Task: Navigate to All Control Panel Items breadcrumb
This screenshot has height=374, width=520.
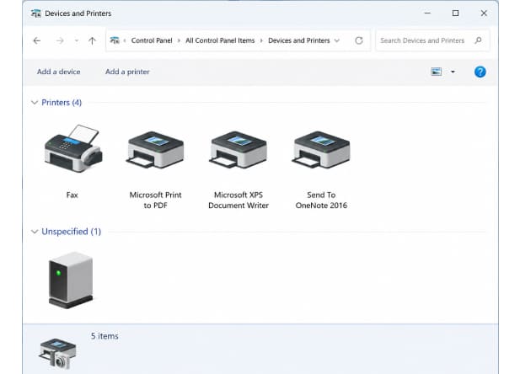Action: tap(220, 40)
